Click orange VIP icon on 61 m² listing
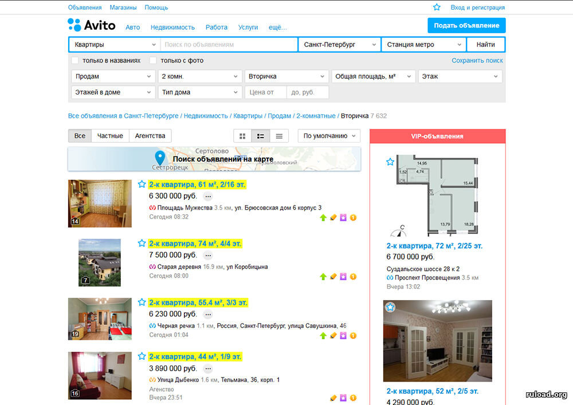Screen dimensions: 573x405 tap(353, 218)
